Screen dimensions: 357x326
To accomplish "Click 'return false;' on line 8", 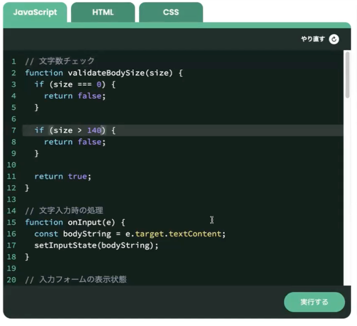I will coord(75,142).
